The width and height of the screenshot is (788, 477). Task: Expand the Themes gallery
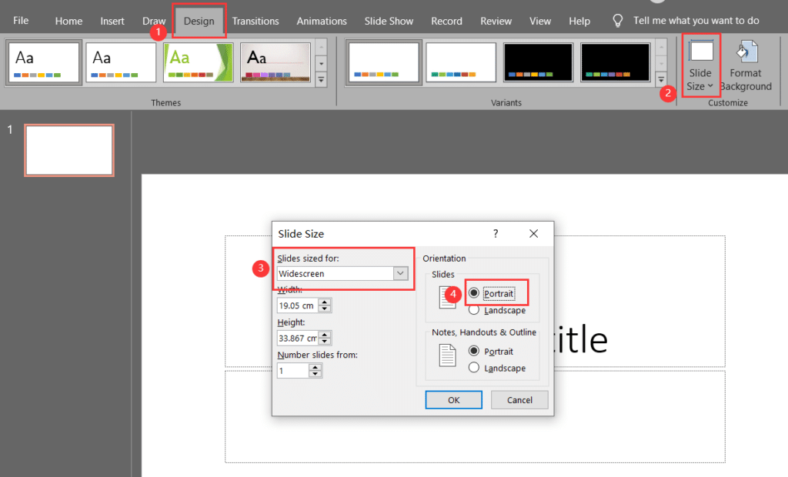coord(321,79)
